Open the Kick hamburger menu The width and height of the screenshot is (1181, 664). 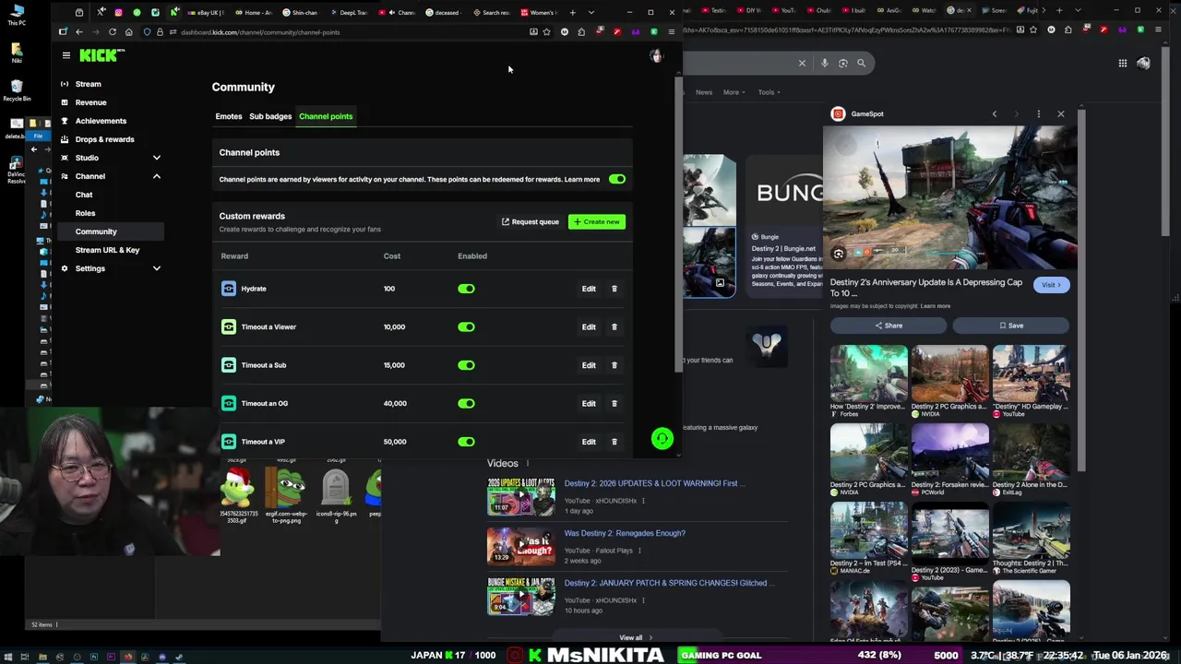[x=66, y=55]
